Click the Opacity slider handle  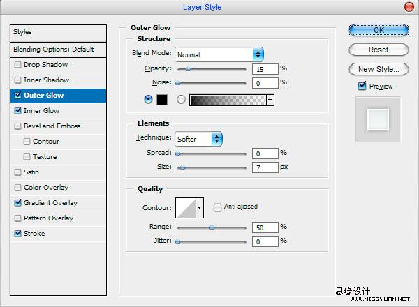click(188, 69)
